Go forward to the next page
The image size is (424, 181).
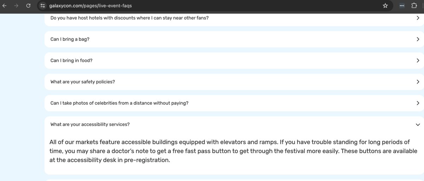pos(17,6)
